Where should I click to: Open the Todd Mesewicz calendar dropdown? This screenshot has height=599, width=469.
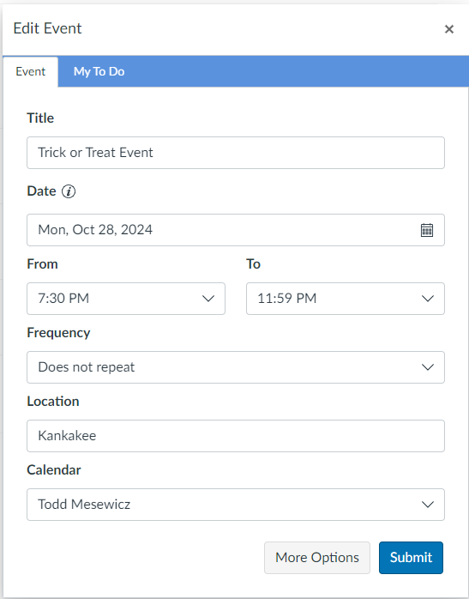point(236,505)
